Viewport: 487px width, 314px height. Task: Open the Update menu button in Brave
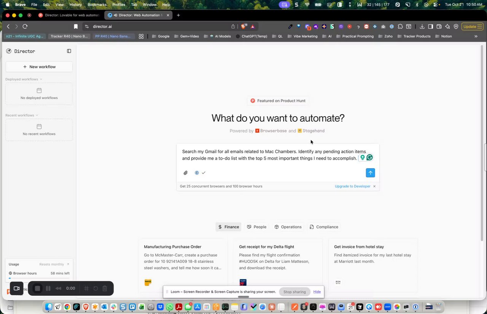472,26
